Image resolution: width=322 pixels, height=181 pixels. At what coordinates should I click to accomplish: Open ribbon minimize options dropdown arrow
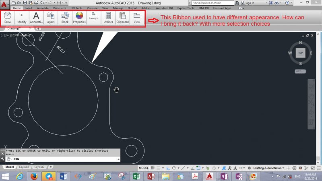click(244, 8)
